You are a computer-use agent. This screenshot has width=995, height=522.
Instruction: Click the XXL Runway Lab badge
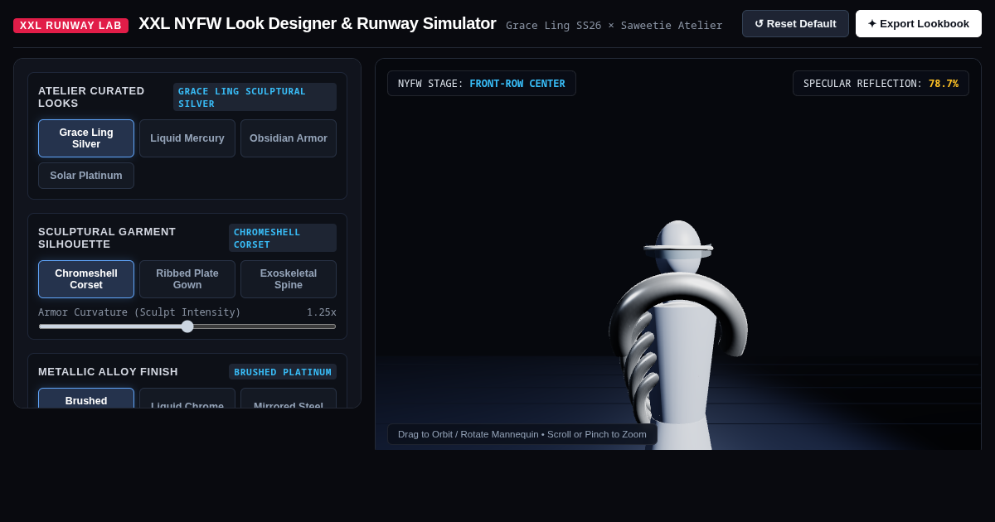click(x=70, y=26)
